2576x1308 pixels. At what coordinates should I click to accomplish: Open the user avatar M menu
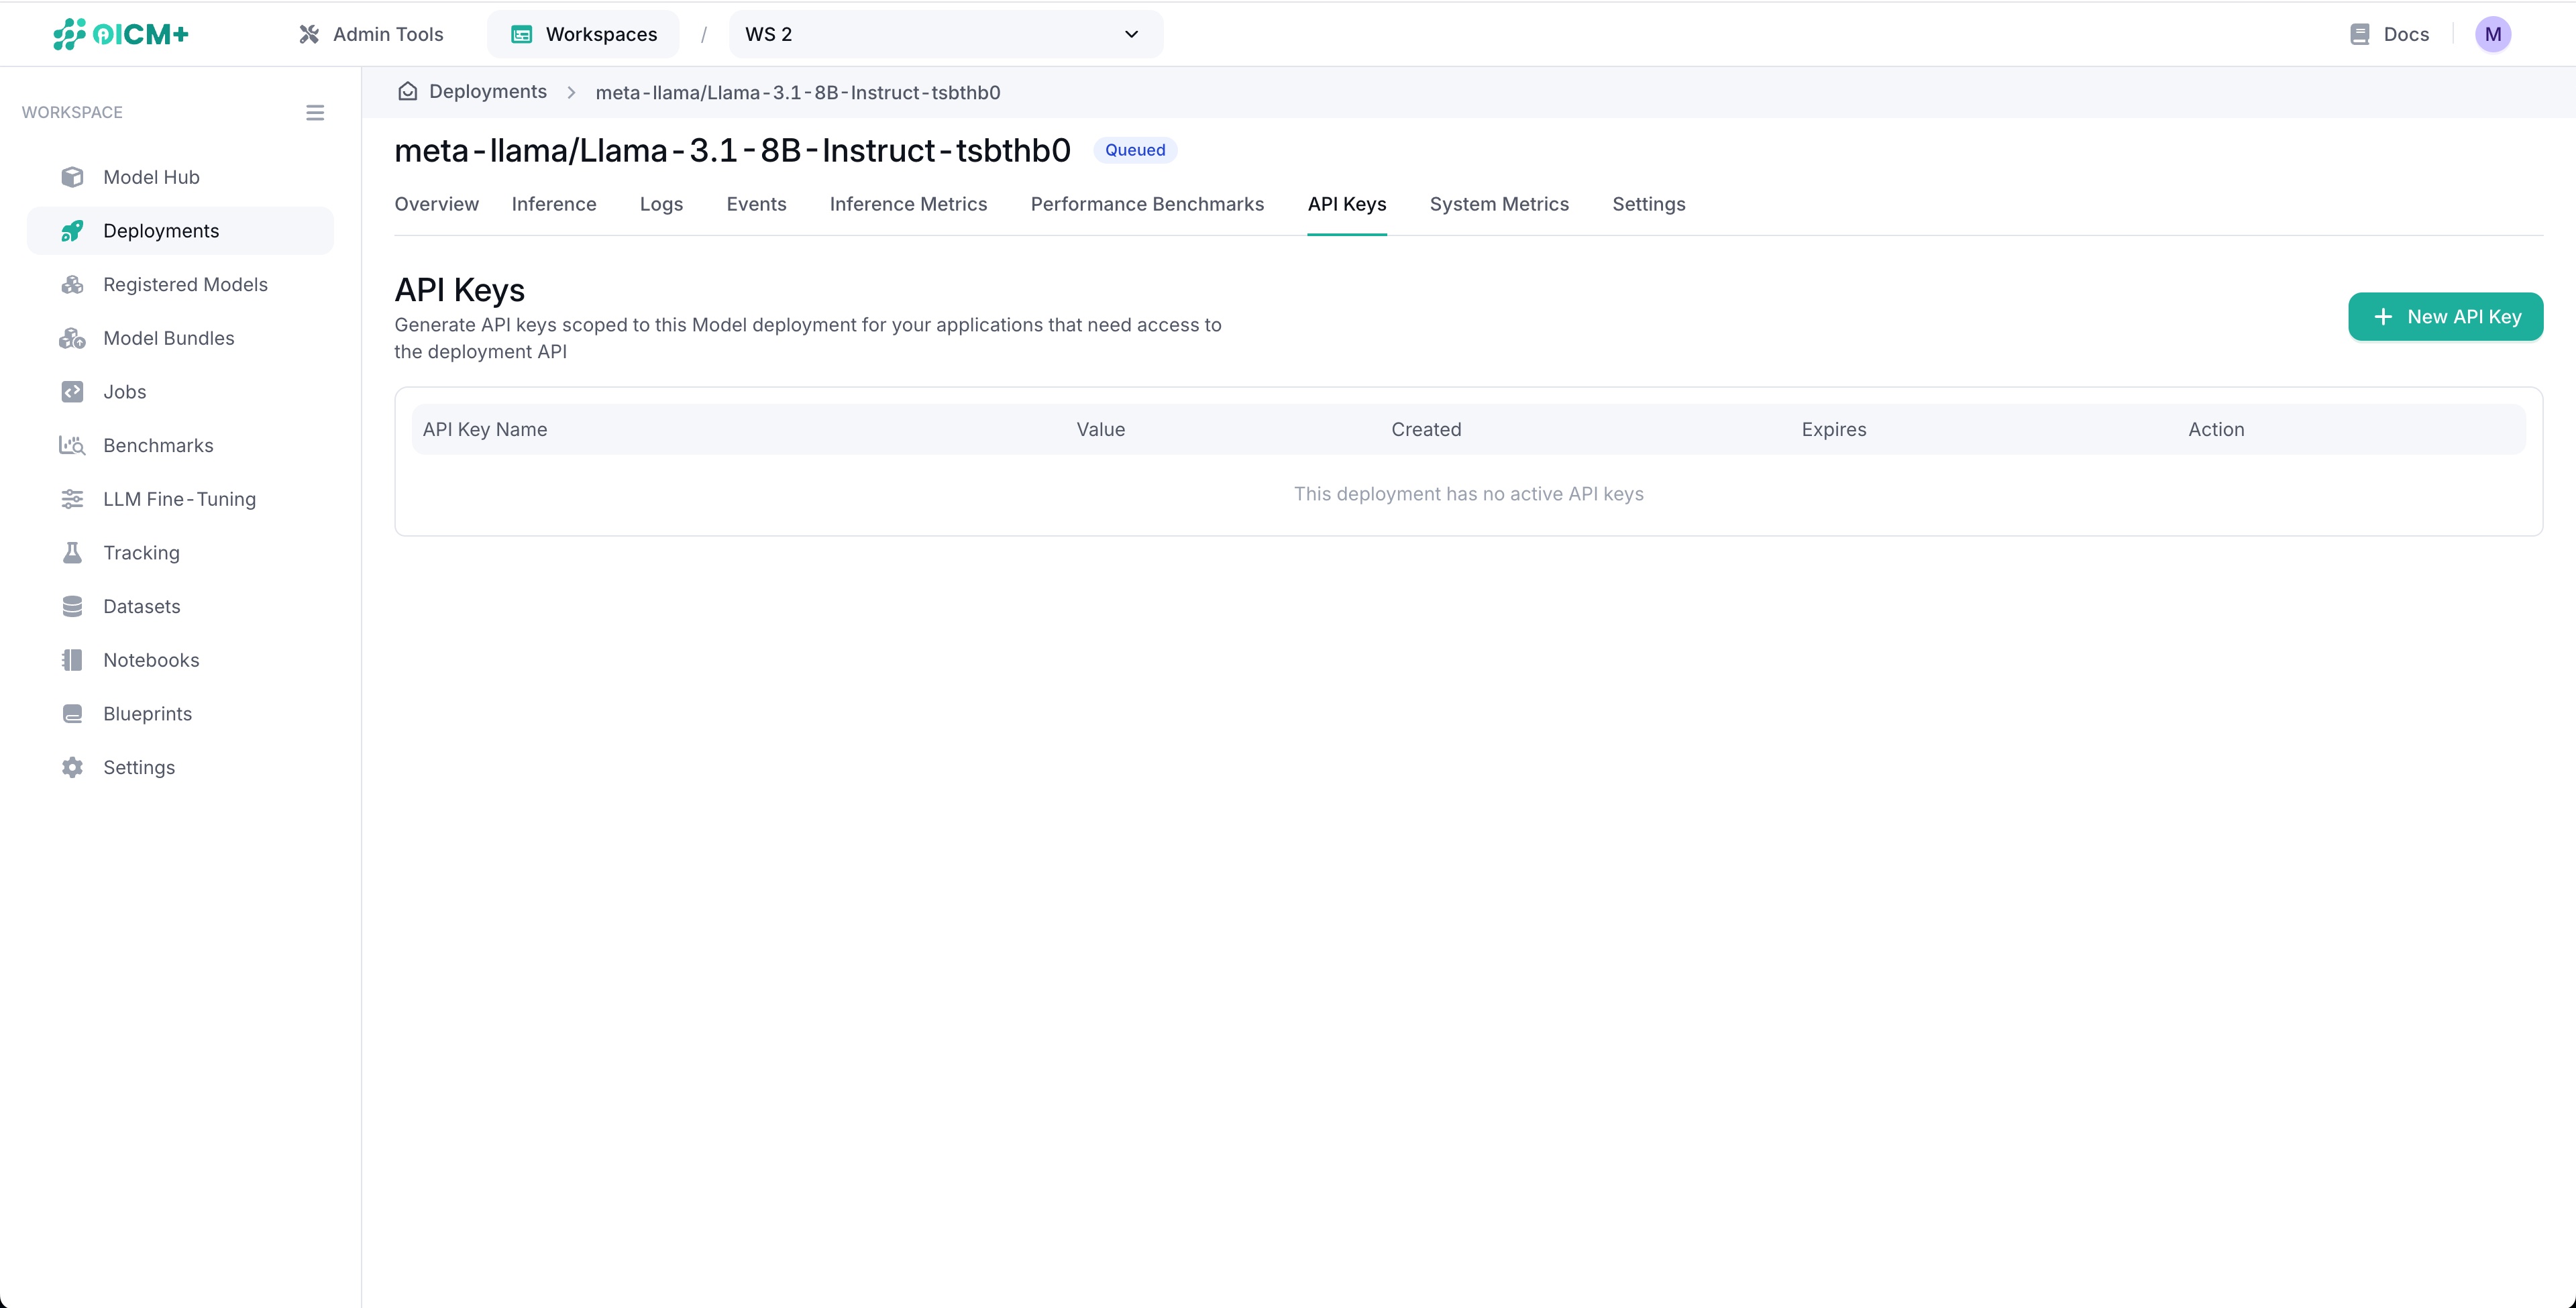[x=2492, y=34]
